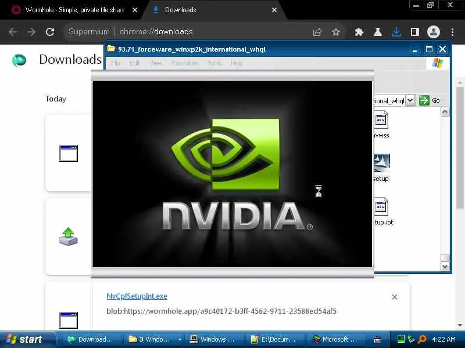Select the setup.ibt file icon in Explorer

381,206
